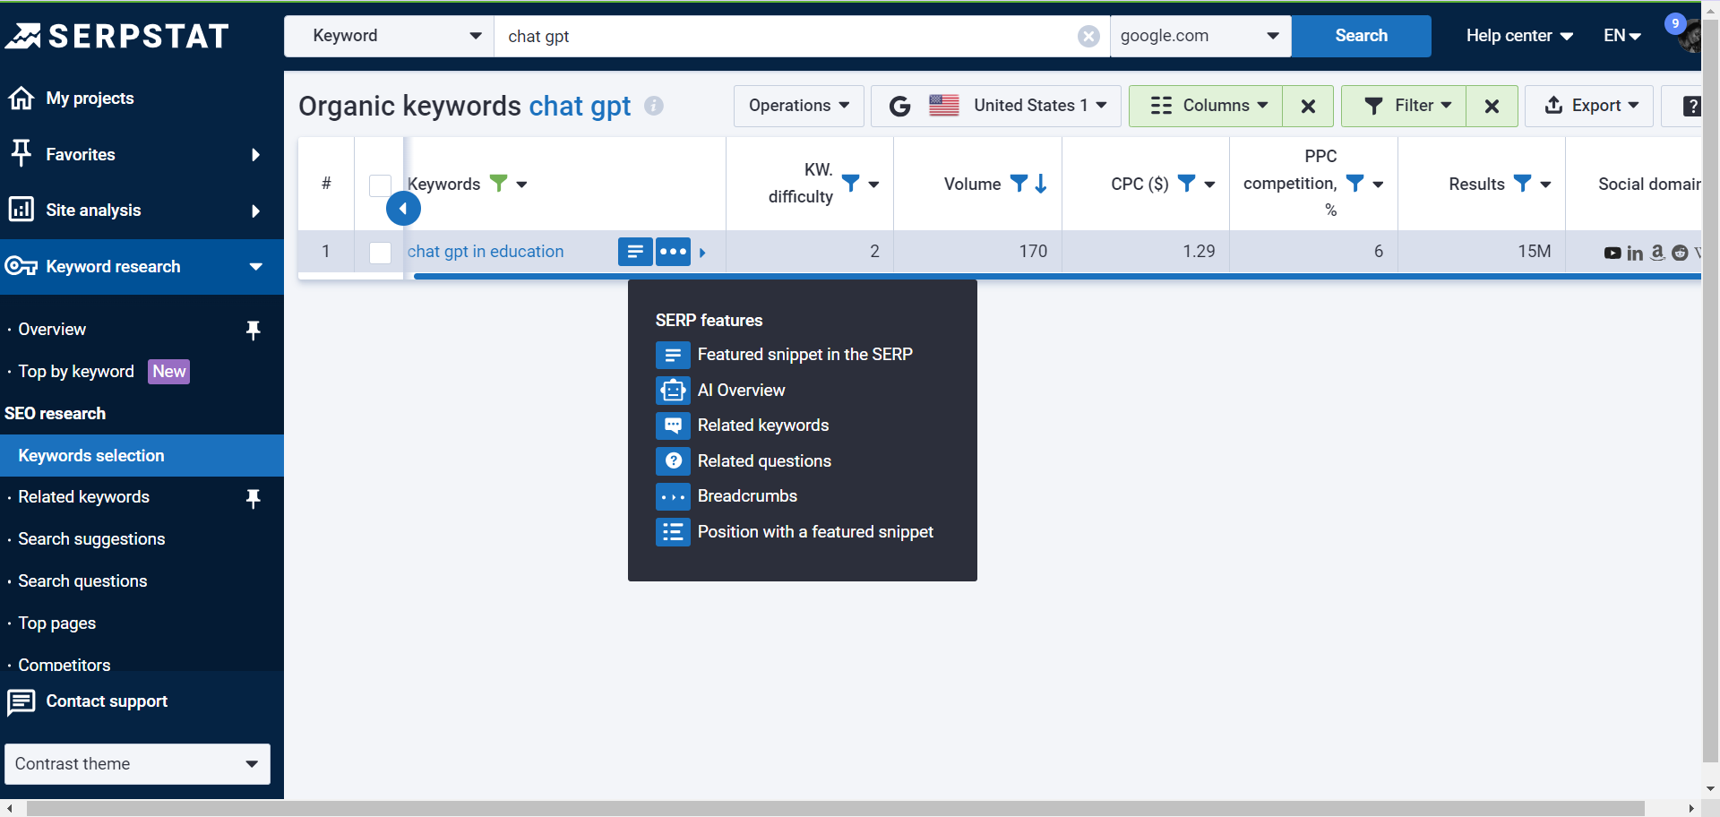Viewport: 1720px width, 817px height.
Task: Click the Keyword research key icon
Action: [21, 266]
